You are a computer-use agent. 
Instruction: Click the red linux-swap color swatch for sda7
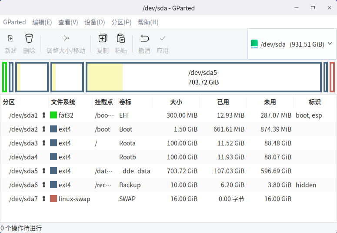click(x=53, y=199)
